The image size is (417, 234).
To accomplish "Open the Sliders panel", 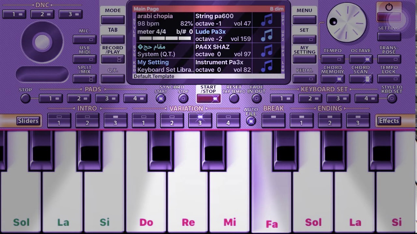I will (28, 121).
